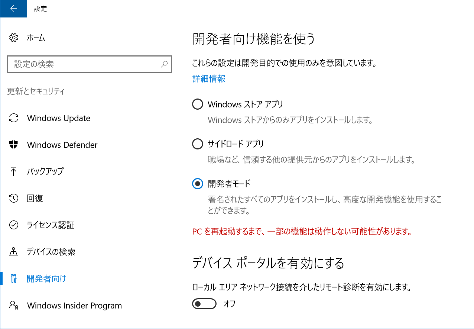
Task: Click the search magnifier icon
Action: click(164, 64)
